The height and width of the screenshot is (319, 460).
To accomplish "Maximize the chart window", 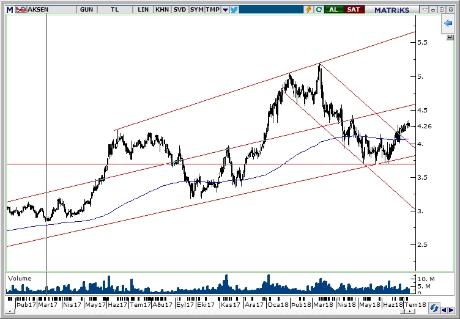I will tap(442, 10).
